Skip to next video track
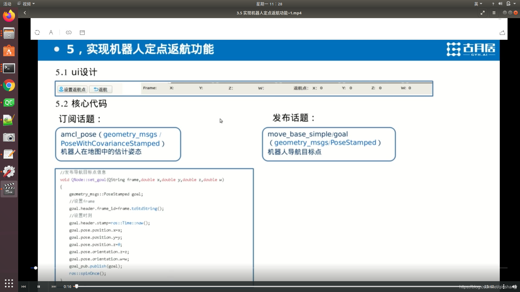Screen dimensions: 520x292 pyautogui.click(x=54, y=287)
